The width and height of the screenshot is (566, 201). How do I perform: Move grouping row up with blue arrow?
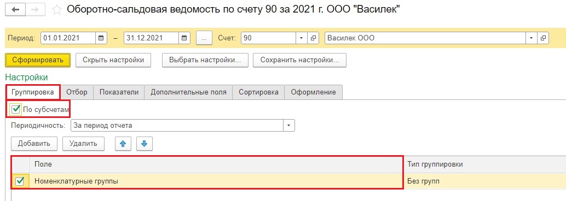[123, 143]
